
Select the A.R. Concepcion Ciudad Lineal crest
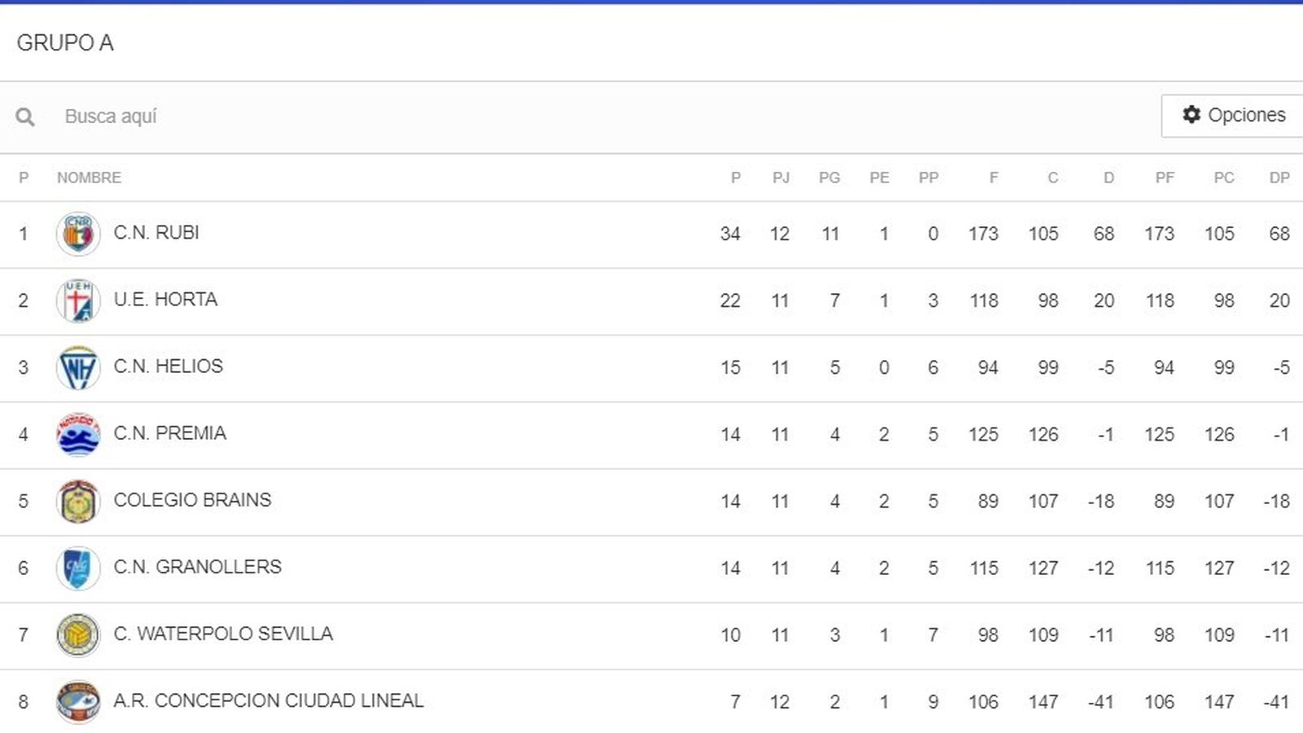(78, 700)
